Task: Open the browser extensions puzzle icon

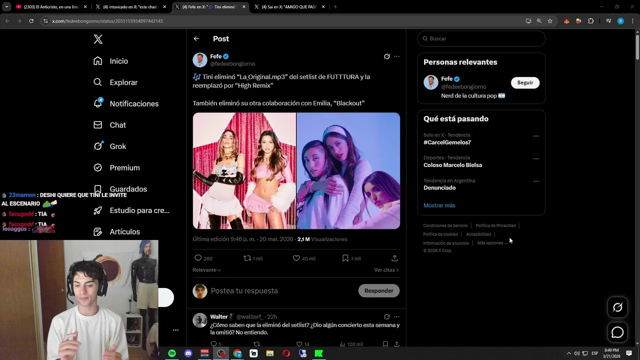Action: [x=591, y=21]
